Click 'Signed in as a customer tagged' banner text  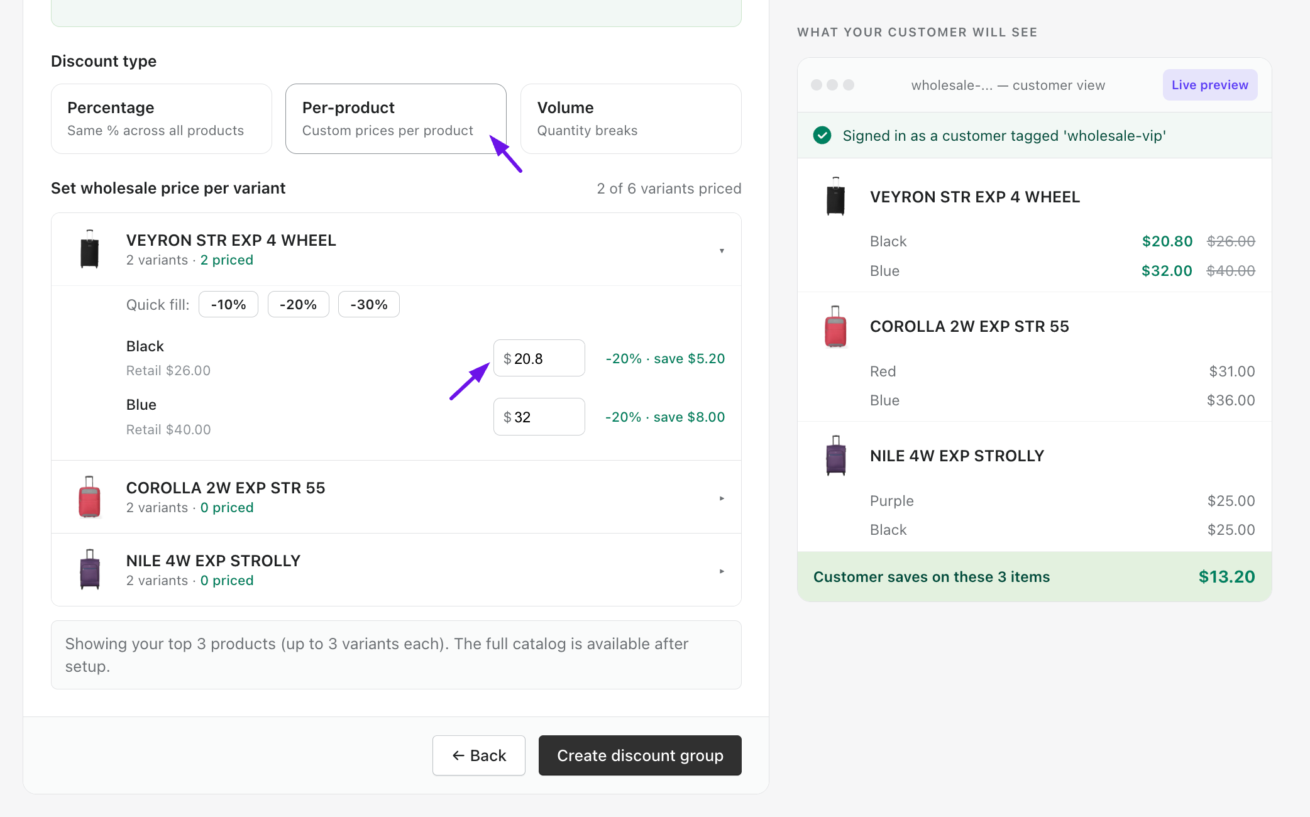[x=1004, y=136]
